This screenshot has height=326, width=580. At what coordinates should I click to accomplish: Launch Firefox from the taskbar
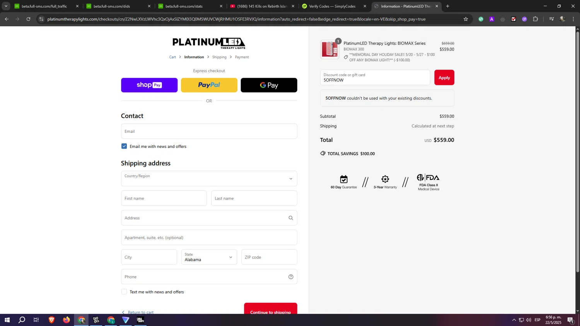67,320
